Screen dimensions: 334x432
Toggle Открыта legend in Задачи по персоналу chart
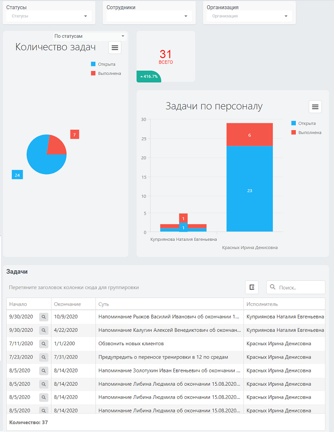[303, 123]
